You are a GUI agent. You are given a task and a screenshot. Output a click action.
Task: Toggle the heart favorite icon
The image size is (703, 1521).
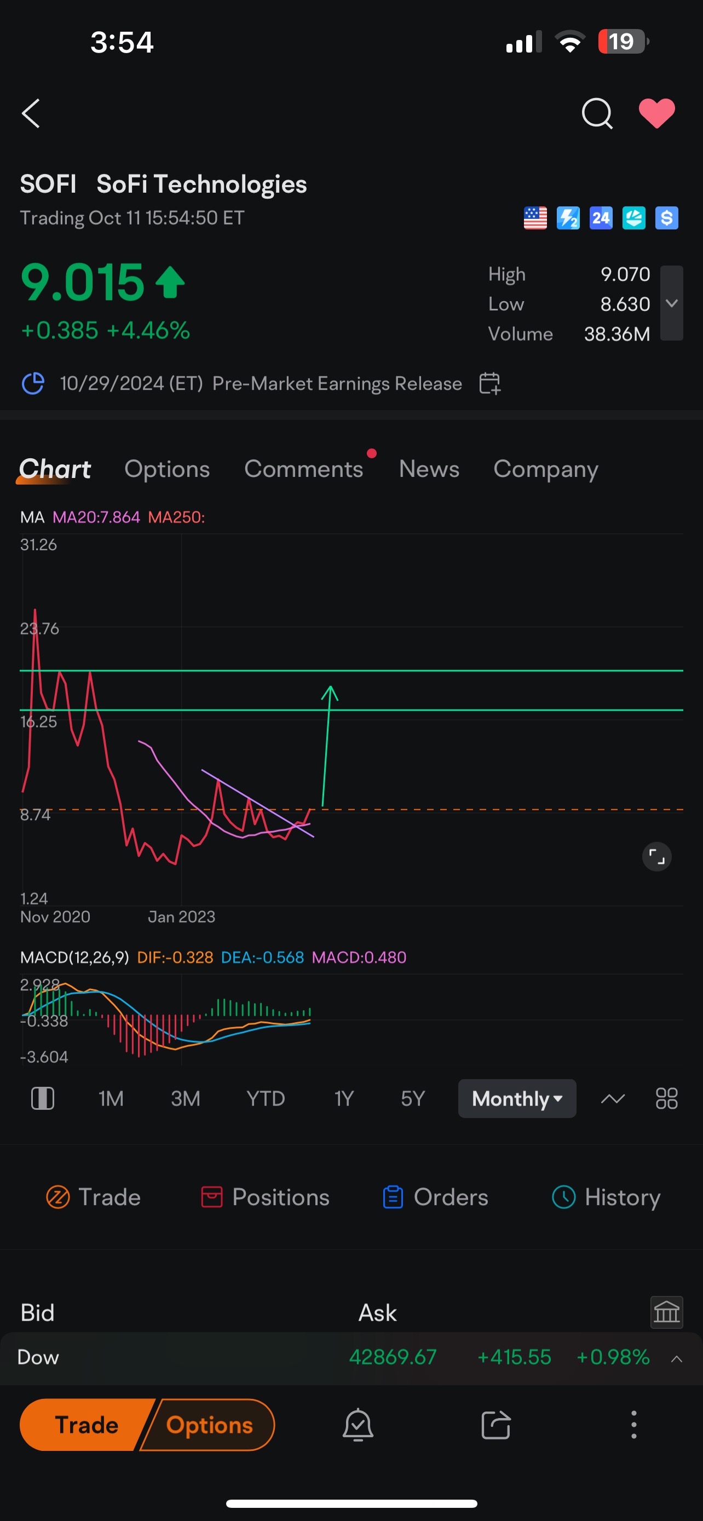tap(657, 113)
